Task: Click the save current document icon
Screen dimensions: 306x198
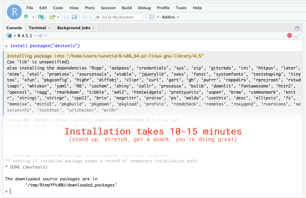Action: (x=66, y=17)
